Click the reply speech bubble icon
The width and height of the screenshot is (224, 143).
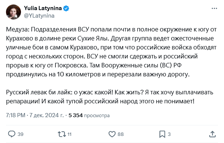coord(12,134)
